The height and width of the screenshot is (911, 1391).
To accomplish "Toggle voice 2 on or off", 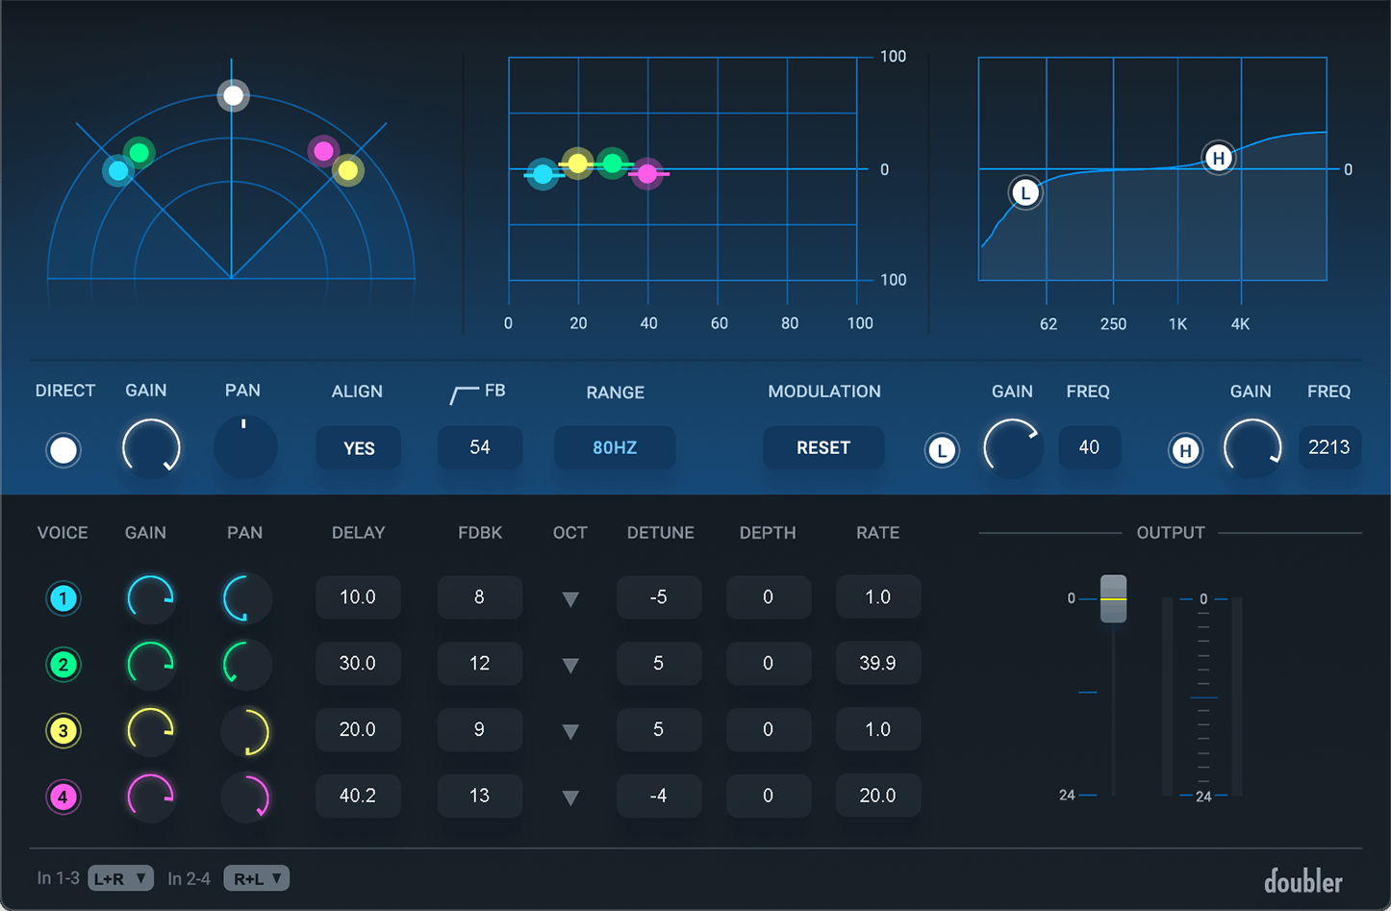I will pos(63,664).
